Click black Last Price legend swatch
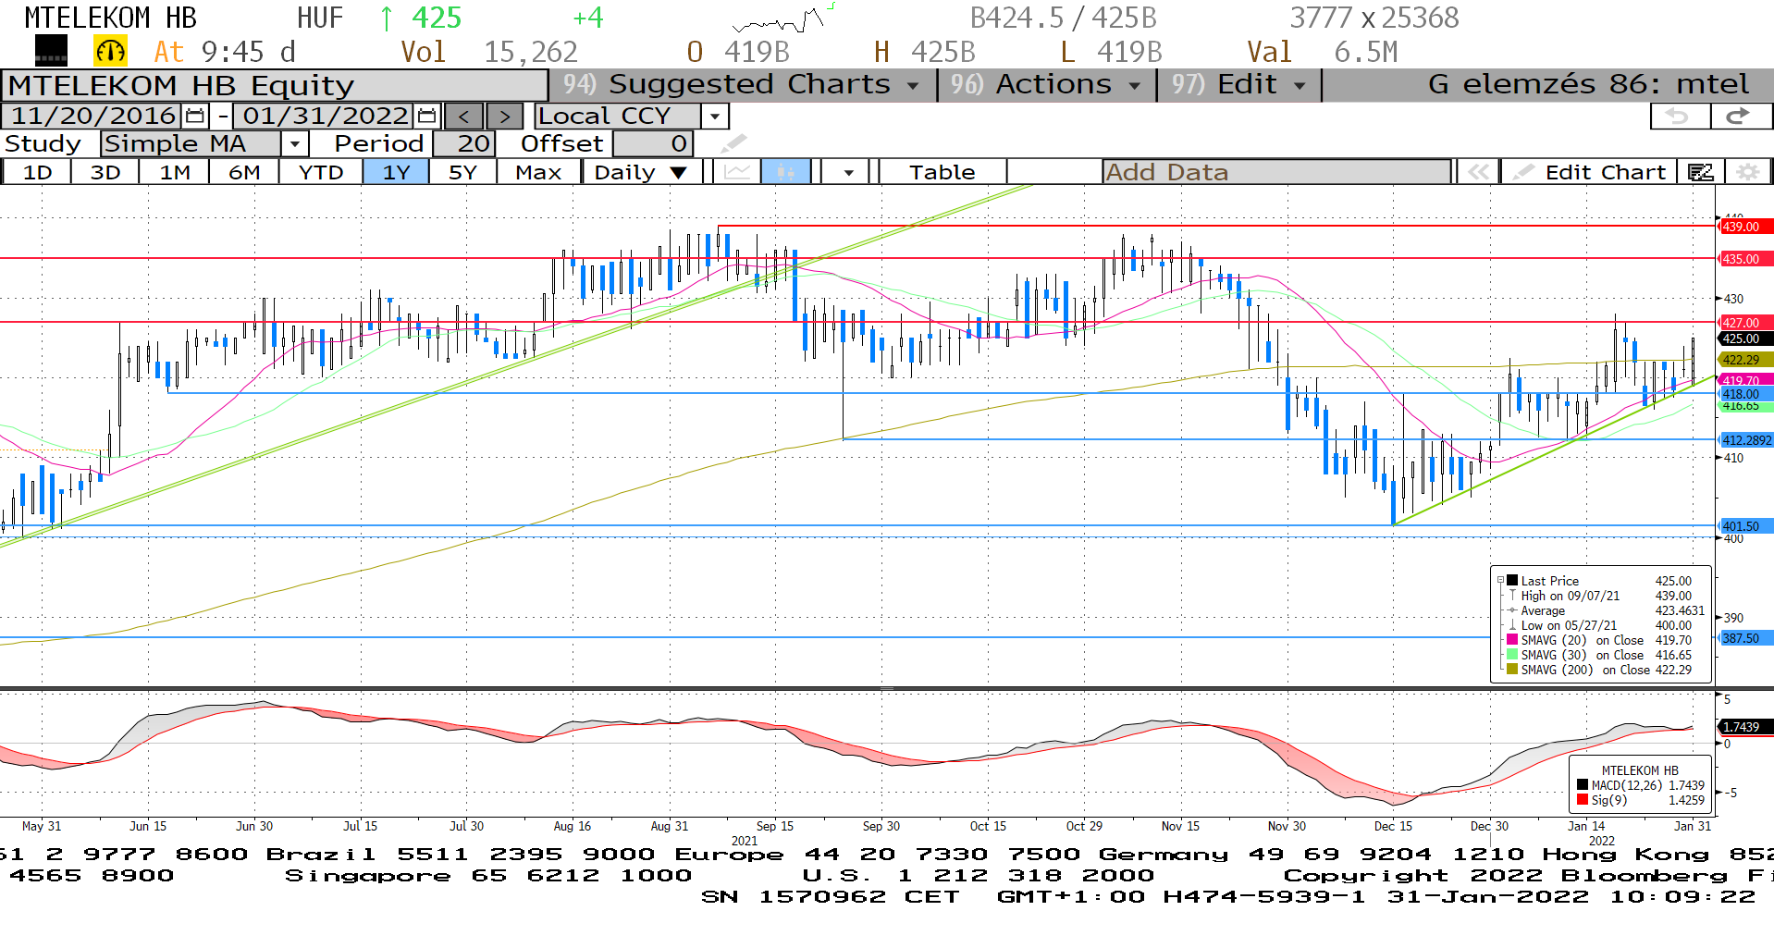The image size is (1774, 948). click(x=1512, y=581)
